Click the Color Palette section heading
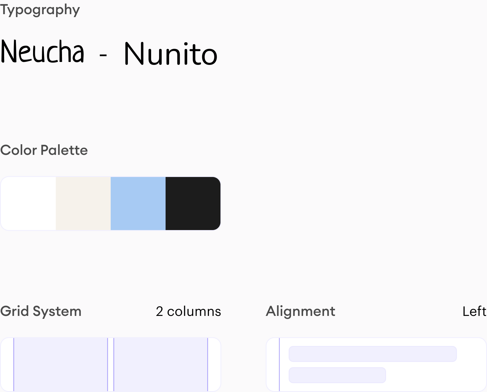487x392 pixels. pos(44,150)
